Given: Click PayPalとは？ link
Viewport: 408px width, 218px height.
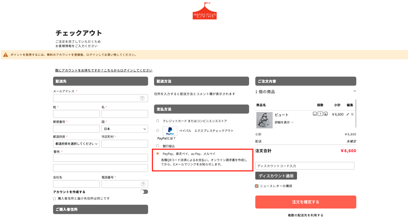Looking at the screenshot, I should tap(167, 138).
